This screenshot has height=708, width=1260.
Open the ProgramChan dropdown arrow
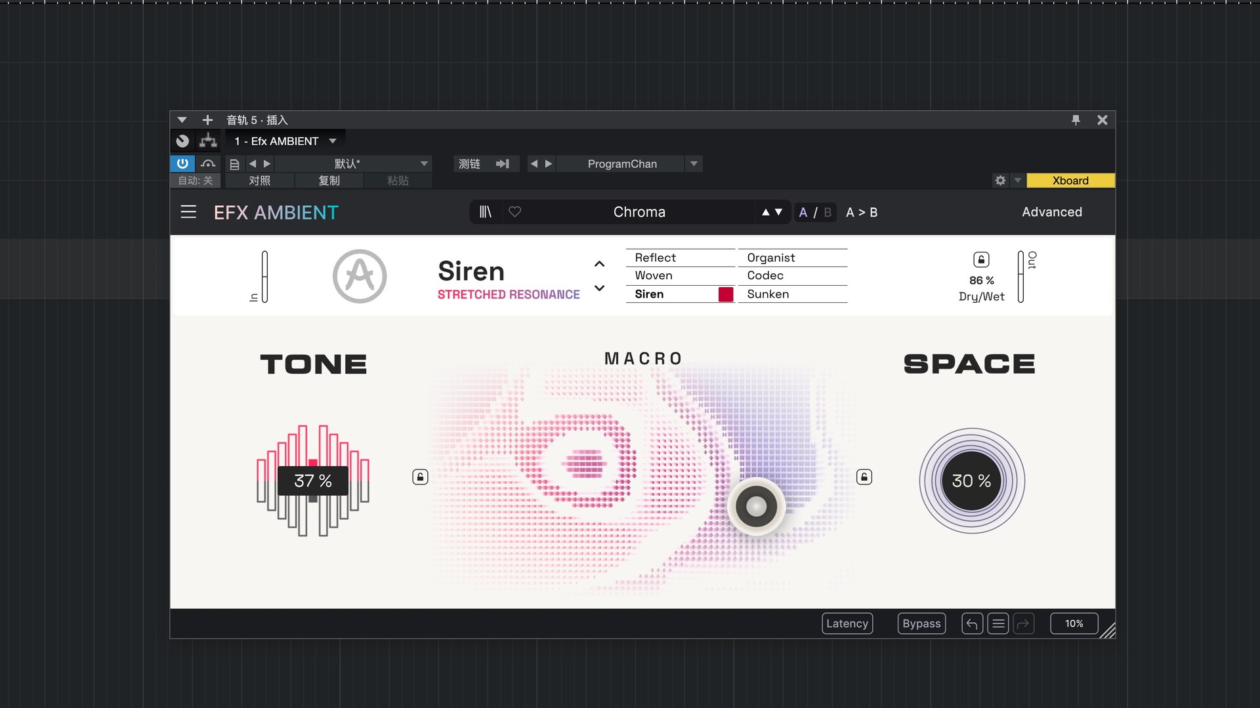point(694,163)
